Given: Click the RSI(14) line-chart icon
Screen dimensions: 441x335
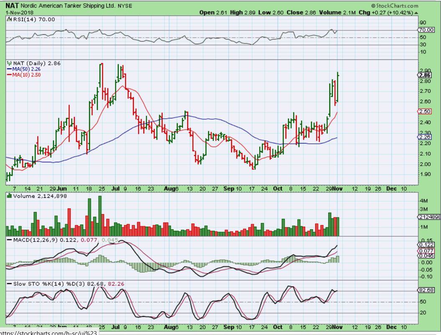Looking at the screenshot, I should click(8, 20).
